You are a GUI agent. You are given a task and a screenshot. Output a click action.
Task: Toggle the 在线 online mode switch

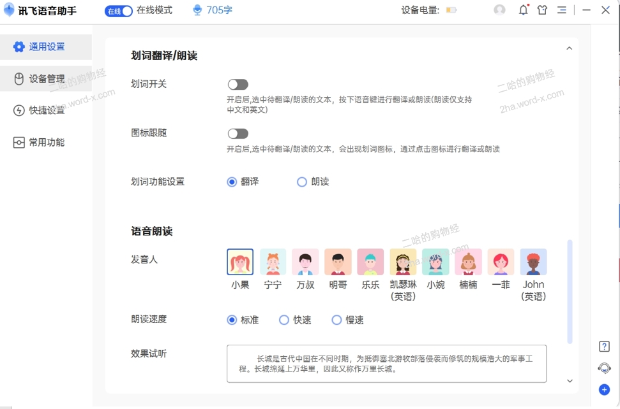tap(119, 11)
